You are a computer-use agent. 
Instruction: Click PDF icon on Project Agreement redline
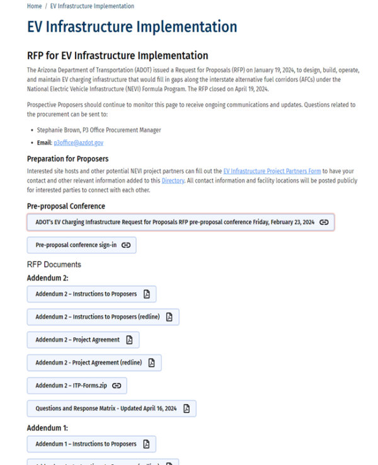(x=151, y=362)
